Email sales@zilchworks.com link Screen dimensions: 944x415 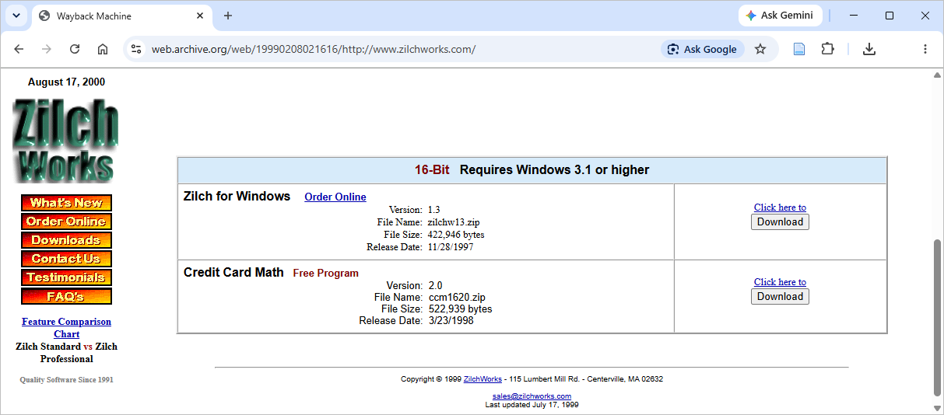click(x=532, y=396)
